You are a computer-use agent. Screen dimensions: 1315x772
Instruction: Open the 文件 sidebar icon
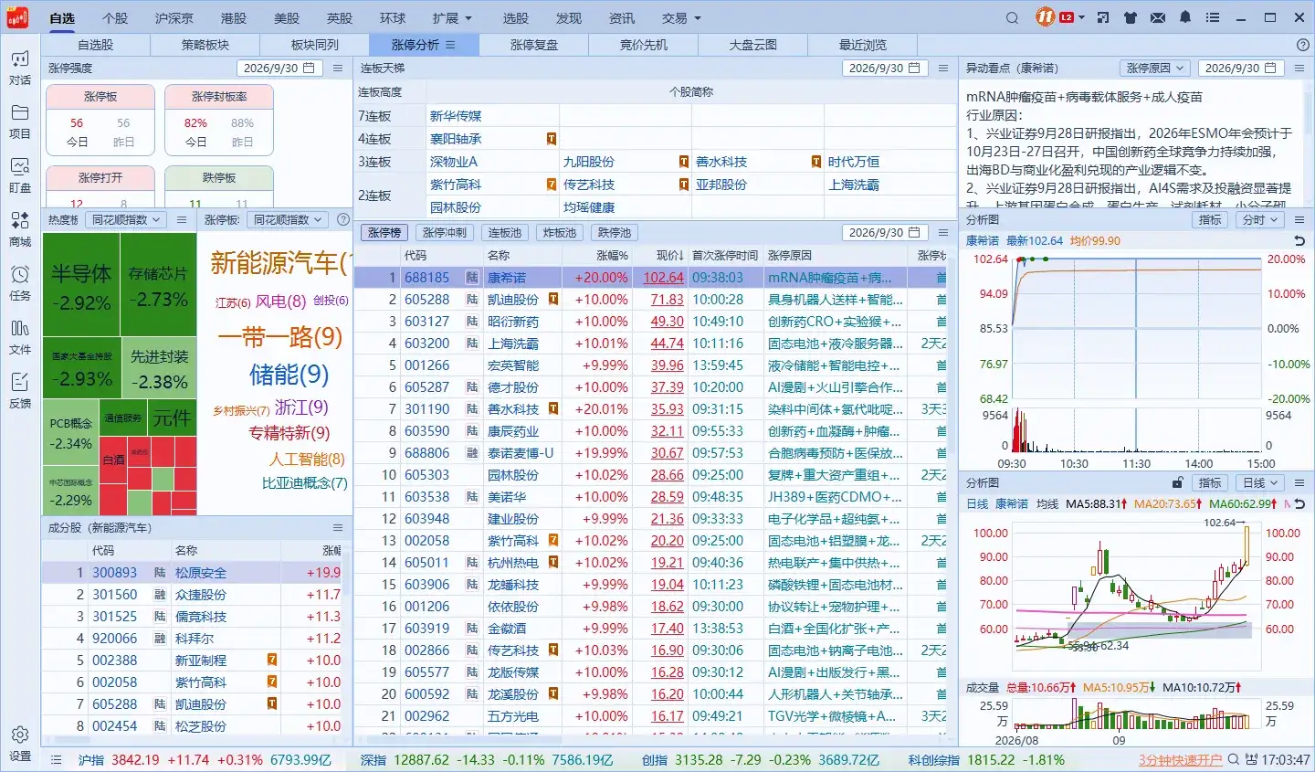(20, 337)
